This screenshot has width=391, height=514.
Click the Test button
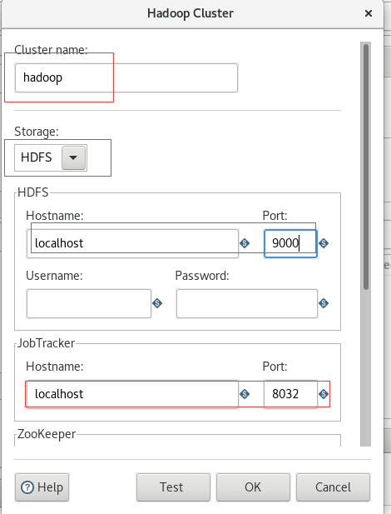pos(173,487)
